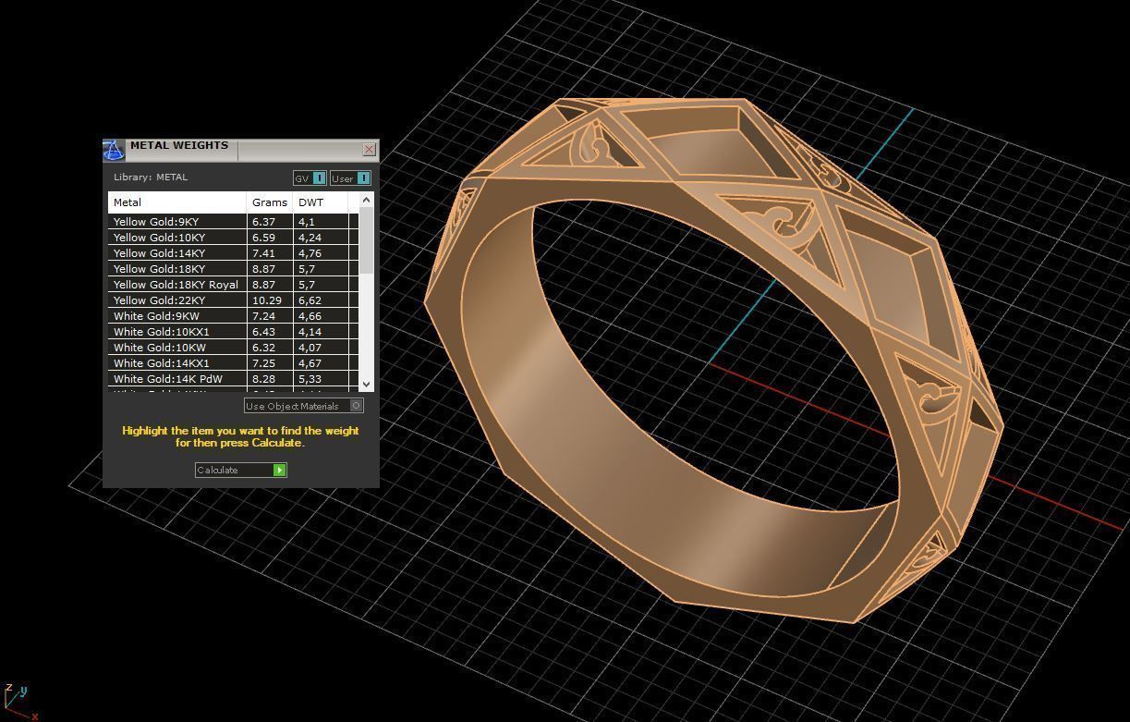Click the 6,62 DWT value
The height and width of the screenshot is (722, 1130).
click(x=310, y=300)
